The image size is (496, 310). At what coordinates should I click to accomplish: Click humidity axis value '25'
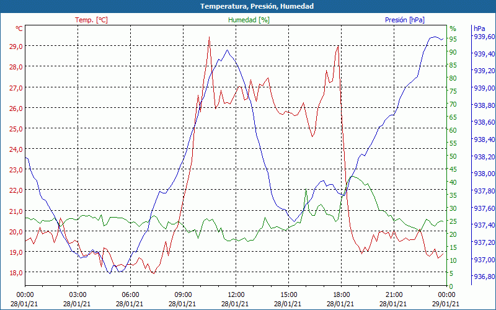click(x=453, y=221)
